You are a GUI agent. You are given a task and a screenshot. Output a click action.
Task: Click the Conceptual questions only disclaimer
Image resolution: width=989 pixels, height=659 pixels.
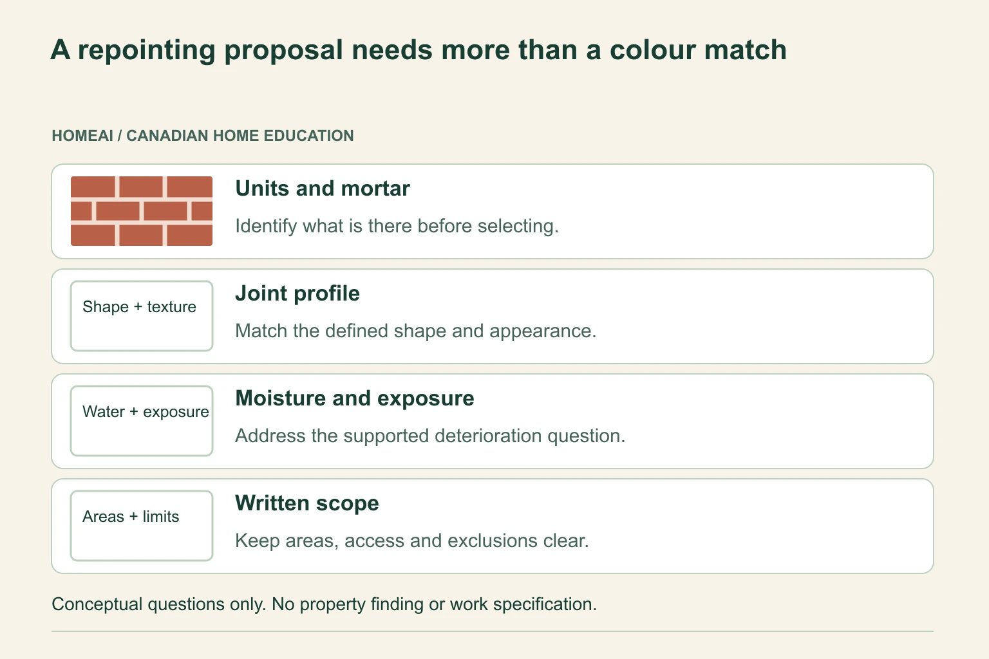pos(324,604)
